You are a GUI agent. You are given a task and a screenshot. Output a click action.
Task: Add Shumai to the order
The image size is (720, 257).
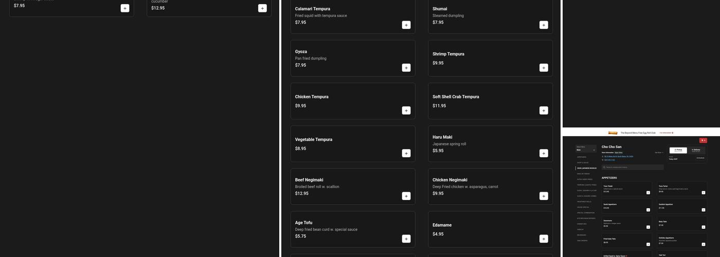coord(544,25)
